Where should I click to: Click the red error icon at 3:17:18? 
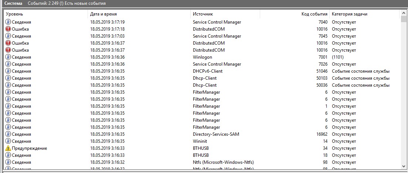click(x=8, y=29)
